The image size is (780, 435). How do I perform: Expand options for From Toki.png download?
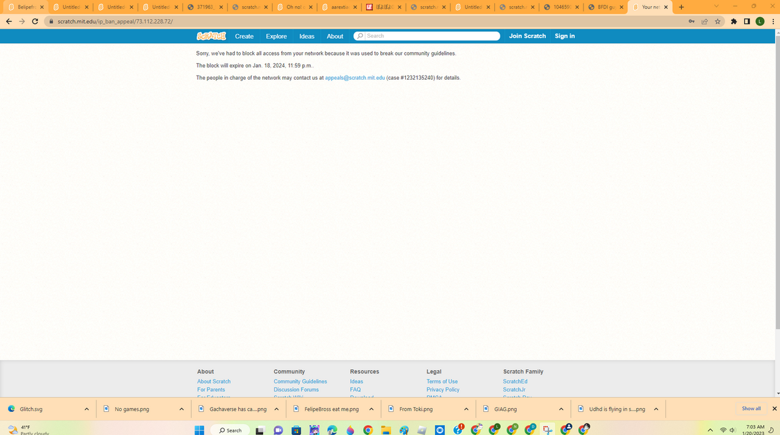coord(466,409)
